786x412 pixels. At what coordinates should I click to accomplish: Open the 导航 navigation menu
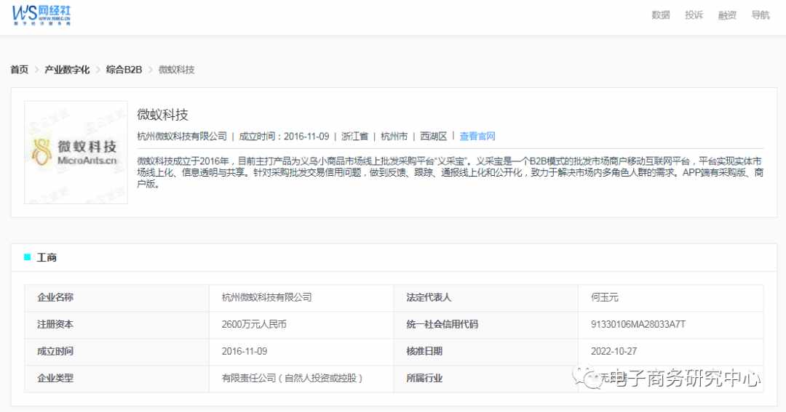760,15
